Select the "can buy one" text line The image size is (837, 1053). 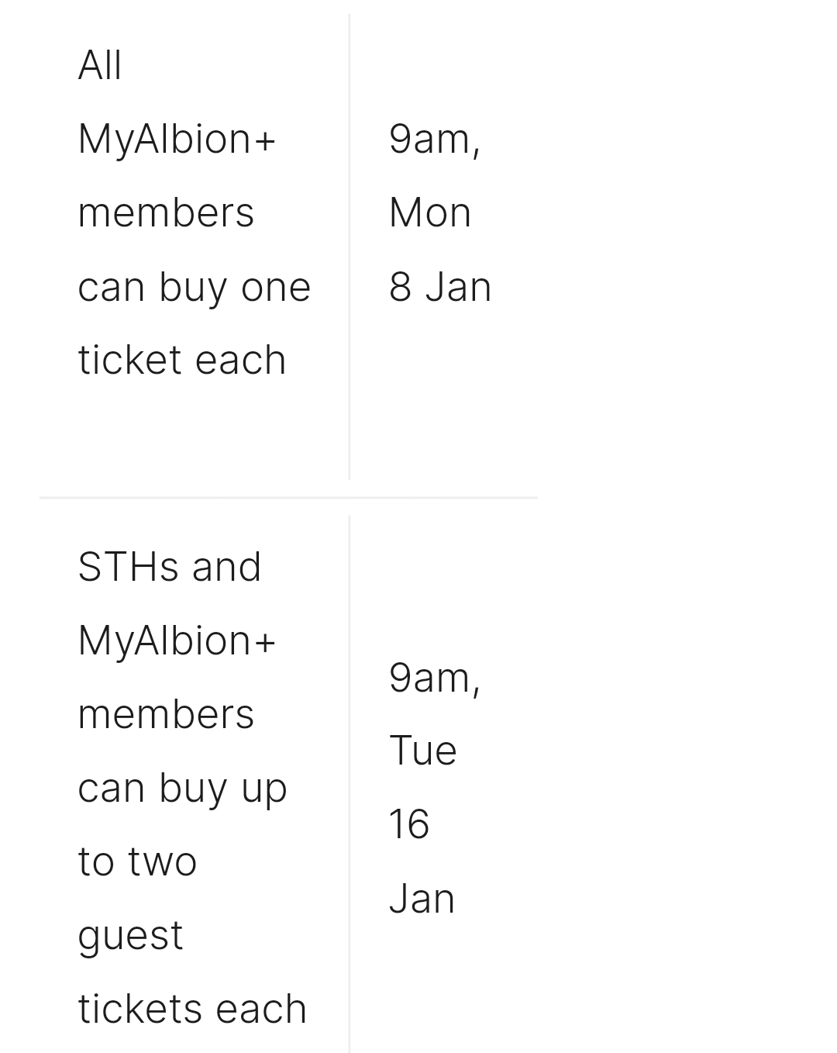coord(194,287)
